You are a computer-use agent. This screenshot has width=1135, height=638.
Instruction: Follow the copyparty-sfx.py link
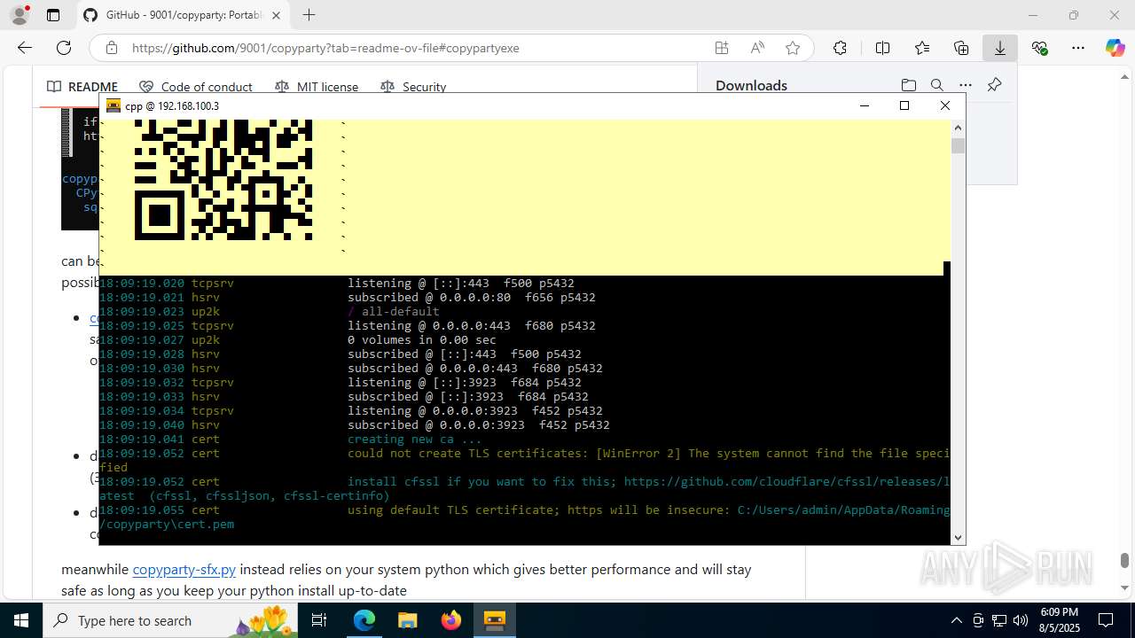(x=184, y=569)
